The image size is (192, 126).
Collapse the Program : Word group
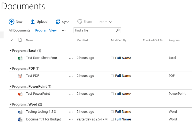11,104
